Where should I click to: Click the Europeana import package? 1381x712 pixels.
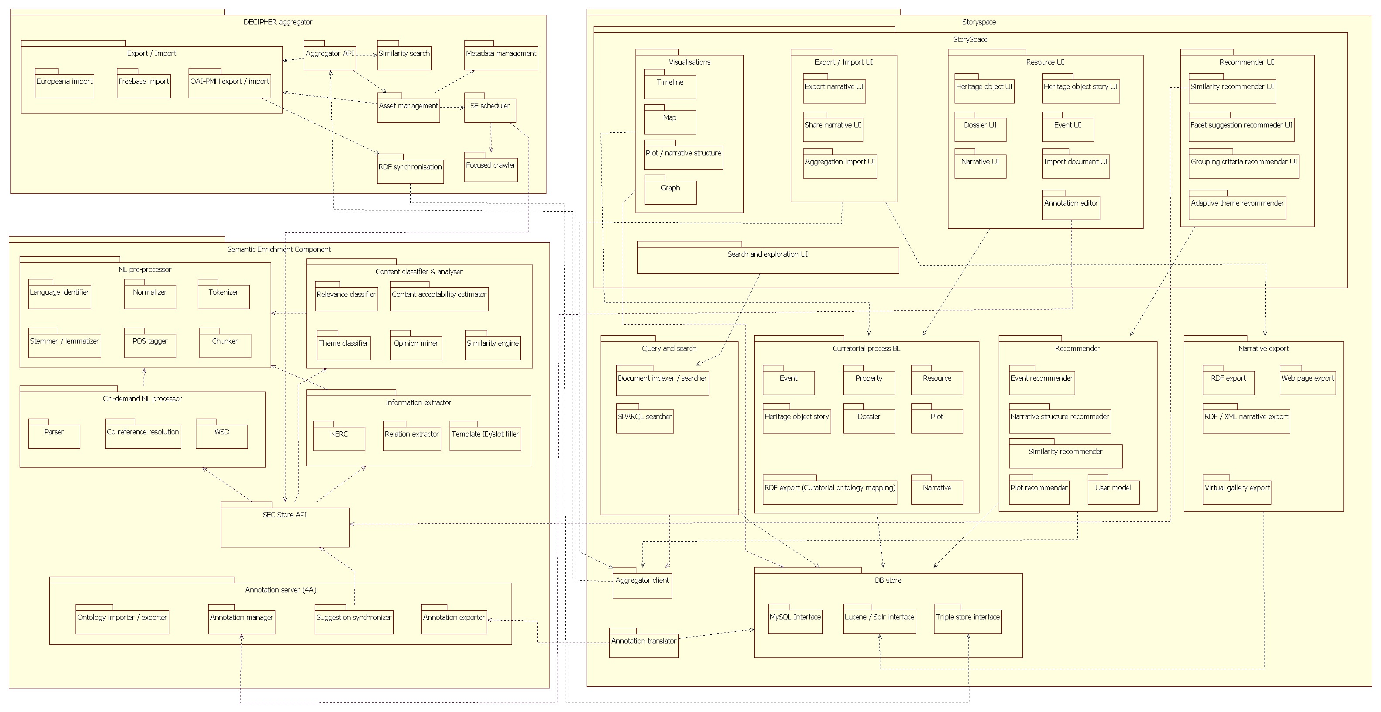click(64, 86)
